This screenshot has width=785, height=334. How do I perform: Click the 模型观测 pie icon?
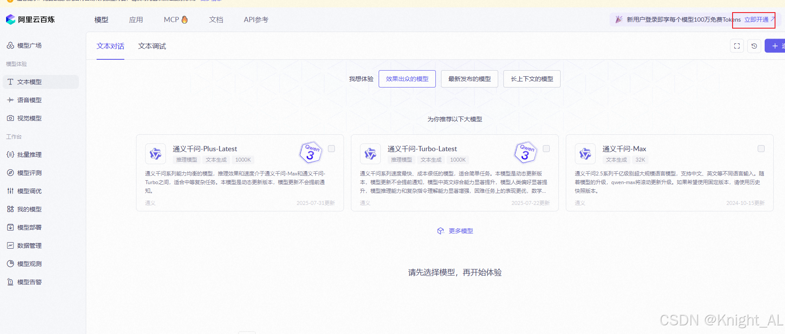point(10,264)
